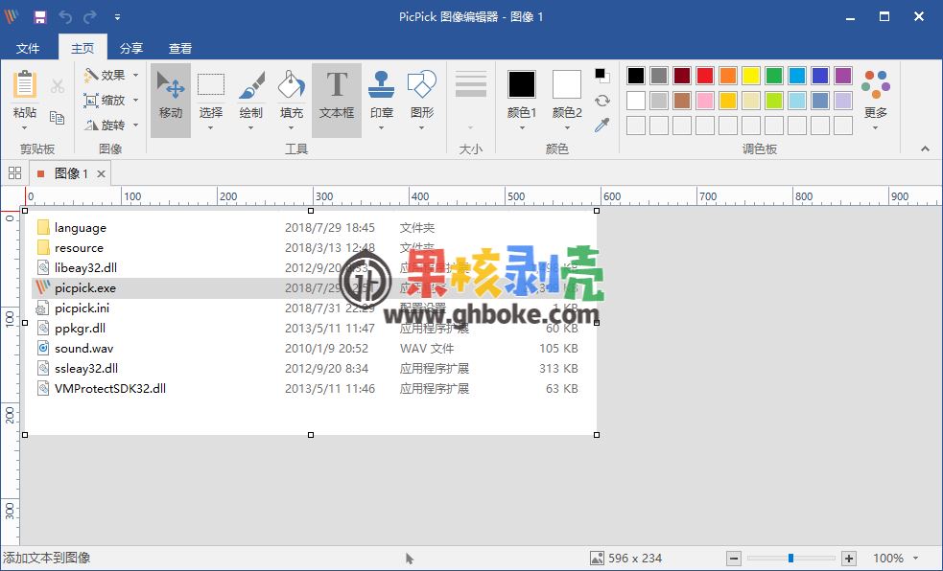This screenshot has height=571, width=943.
Task: Open the File menu tab
Action: click(28, 48)
